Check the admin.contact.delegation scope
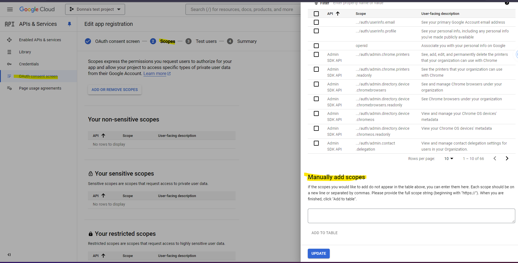The height and width of the screenshot is (263, 518). [316, 143]
